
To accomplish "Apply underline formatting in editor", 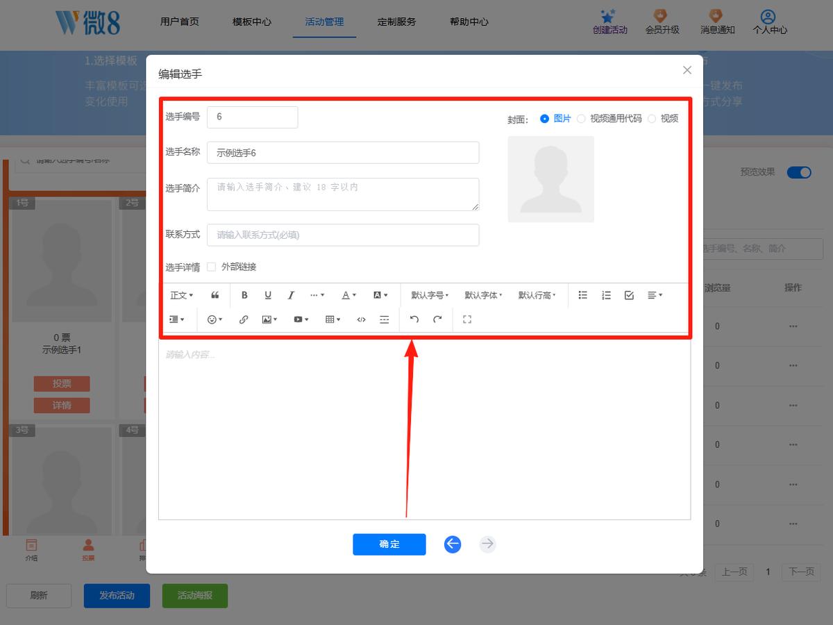I will pyautogui.click(x=268, y=295).
